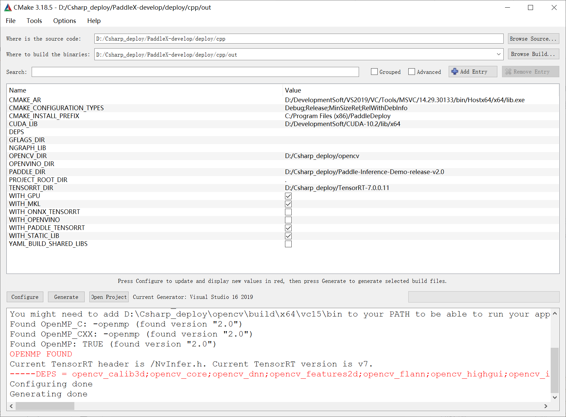This screenshot has width=566, height=417.
Task: Enable YAML_BUILD_SHARED_LIBS
Action: [288, 244]
